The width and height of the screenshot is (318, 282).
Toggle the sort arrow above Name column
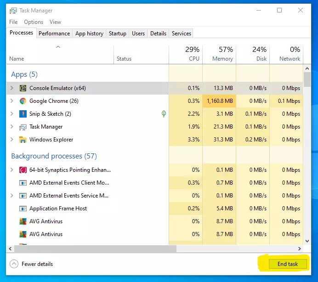58,47
